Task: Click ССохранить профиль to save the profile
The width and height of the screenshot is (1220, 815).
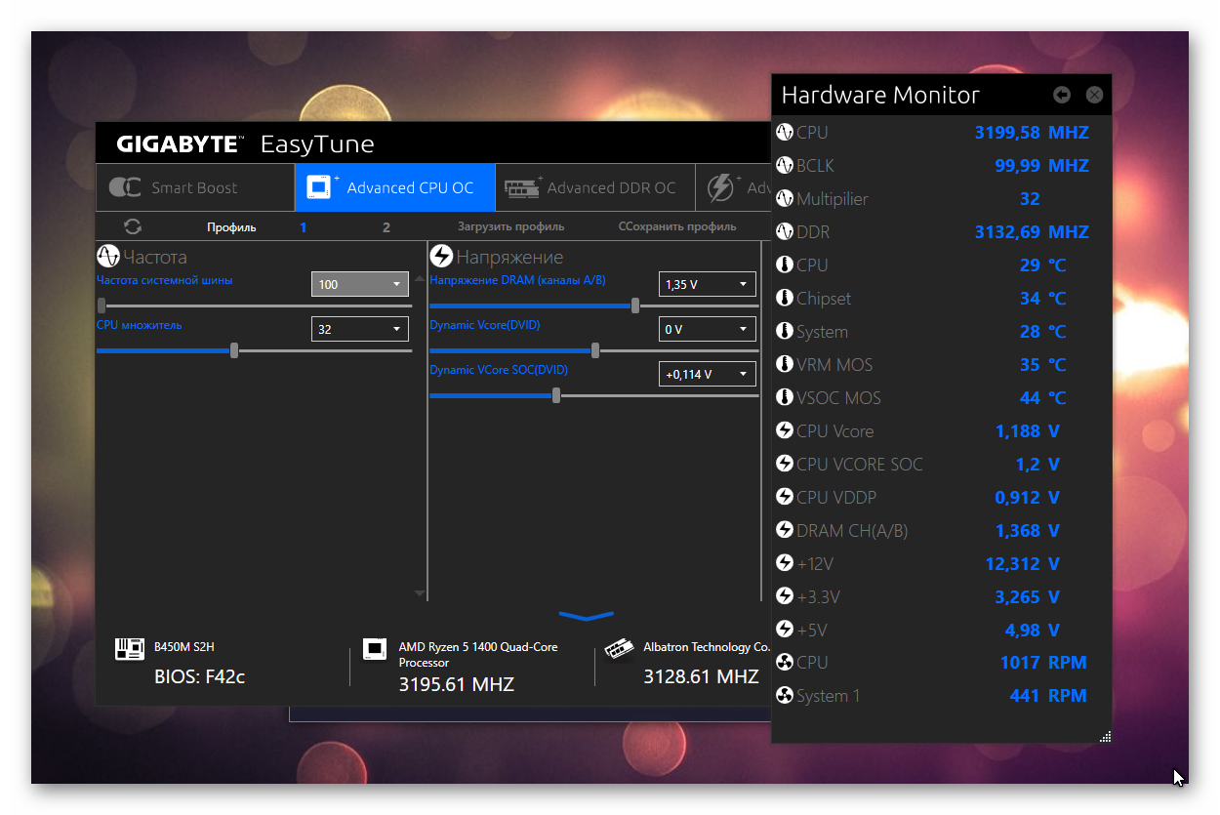Action: [x=676, y=226]
